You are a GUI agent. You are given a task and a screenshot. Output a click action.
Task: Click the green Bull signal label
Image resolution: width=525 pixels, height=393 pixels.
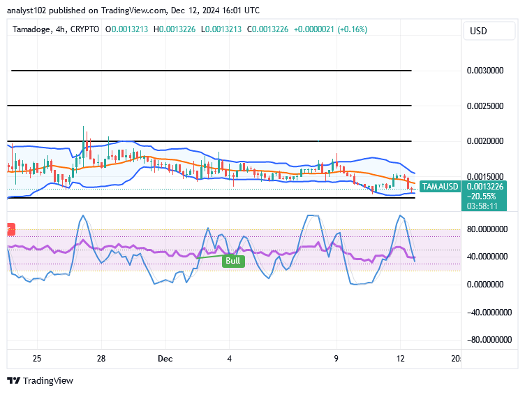click(233, 261)
